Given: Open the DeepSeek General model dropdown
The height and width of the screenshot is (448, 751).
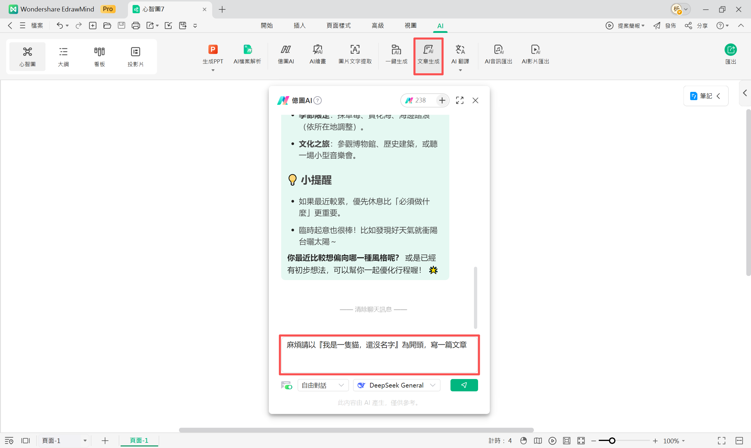Looking at the screenshot, I should click(396, 385).
